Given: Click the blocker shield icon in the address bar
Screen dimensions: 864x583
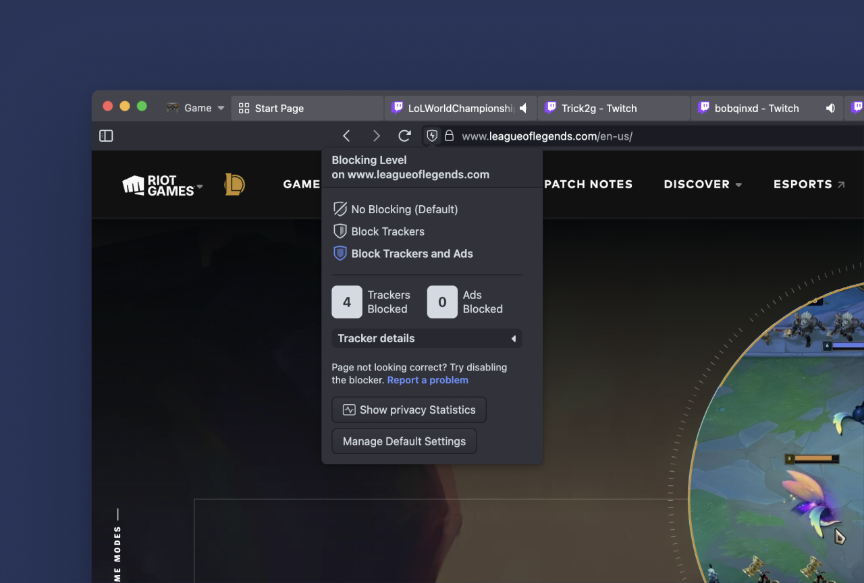Looking at the screenshot, I should point(432,136).
